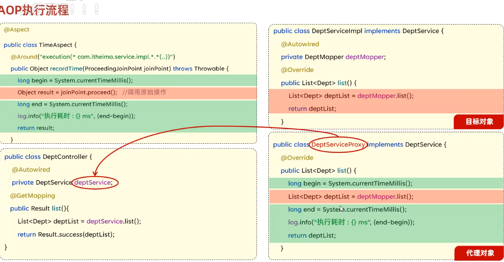Click the 'return Result.success(deptList);' statement
Viewport: 504px width, 262px height.
[x=66, y=235]
